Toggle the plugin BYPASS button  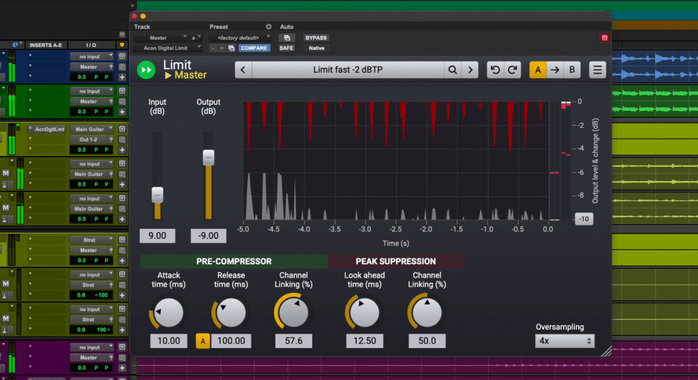316,38
